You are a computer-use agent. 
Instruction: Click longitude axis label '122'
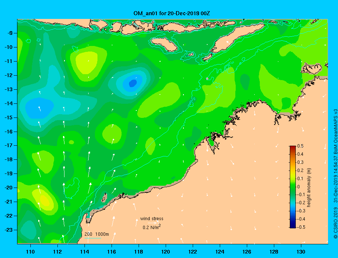point(193,252)
